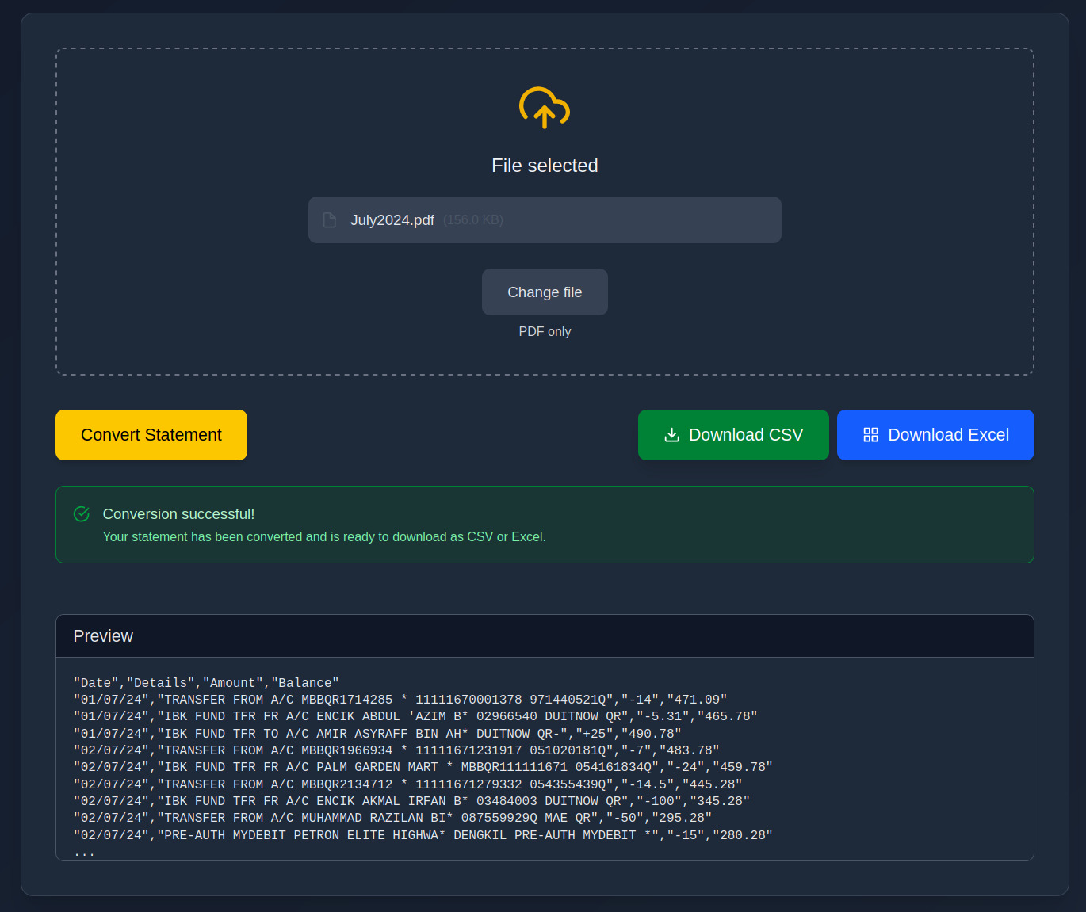Viewport: 1086px width, 912px height.
Task: Click the CSV header row "Date","Details","Amount","Balance"
Action: 206,683
